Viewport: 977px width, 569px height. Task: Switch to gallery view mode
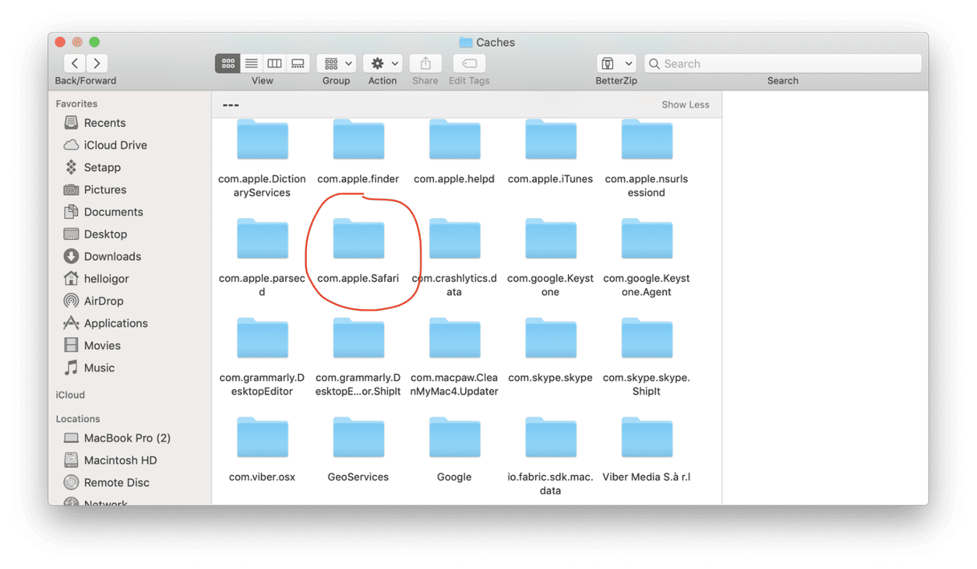[x=297, y=63]
